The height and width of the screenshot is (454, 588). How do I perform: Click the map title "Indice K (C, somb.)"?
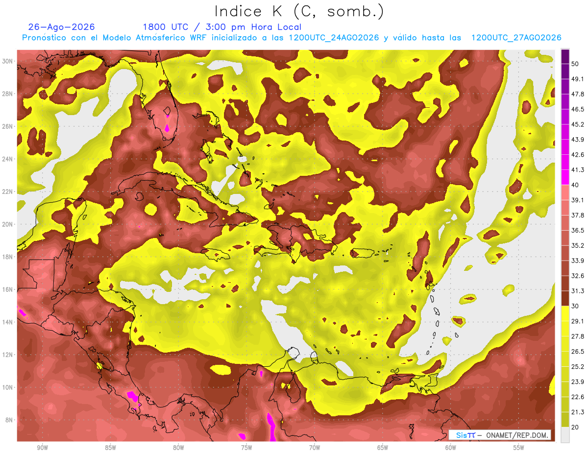coord(299,11)
